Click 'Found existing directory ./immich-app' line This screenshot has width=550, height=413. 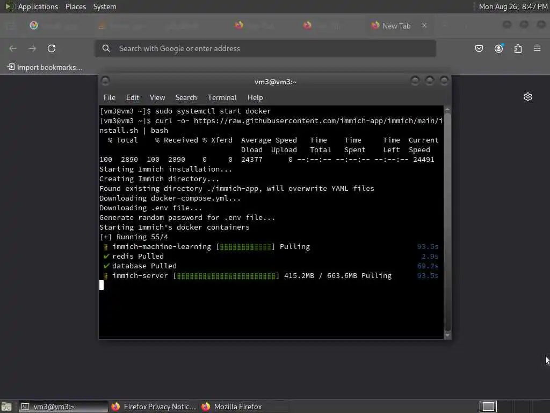coord(237,189)
